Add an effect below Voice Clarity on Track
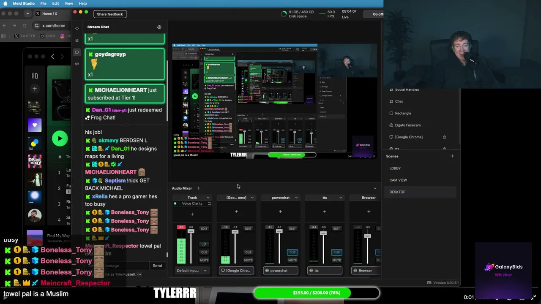The width and height of the screenshot is (541, 304). tap(192, 214)
